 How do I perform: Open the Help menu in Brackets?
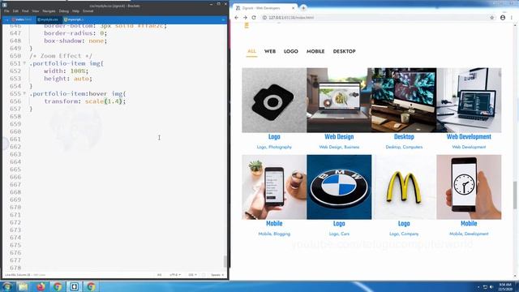tap(75, 11)
